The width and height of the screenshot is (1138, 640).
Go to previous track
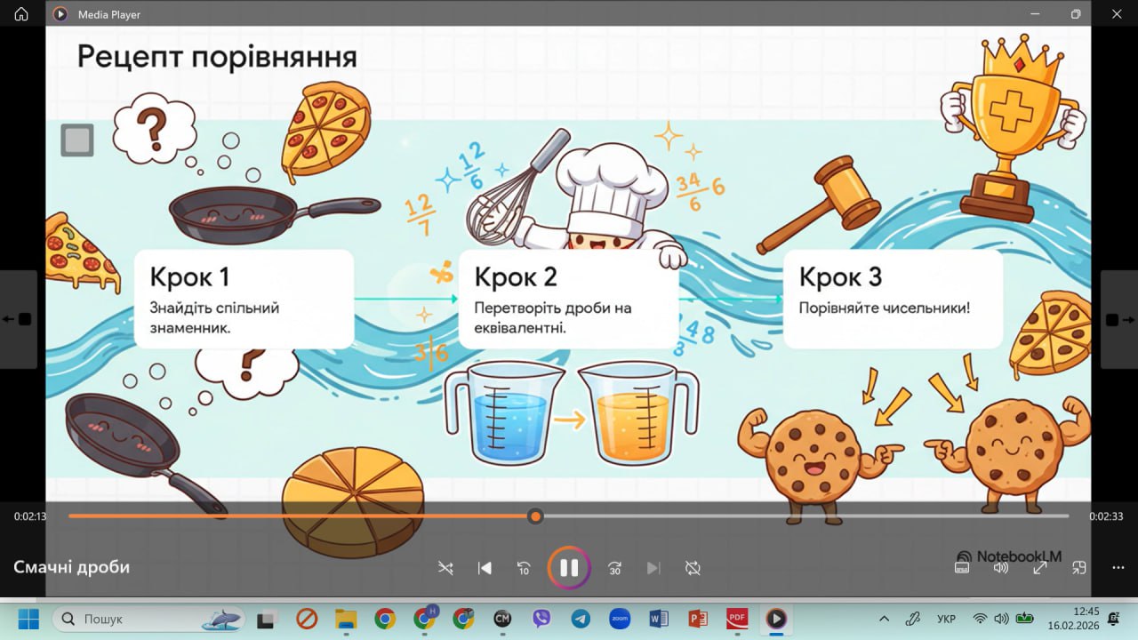pyautogui.click(x=485, y=568)
